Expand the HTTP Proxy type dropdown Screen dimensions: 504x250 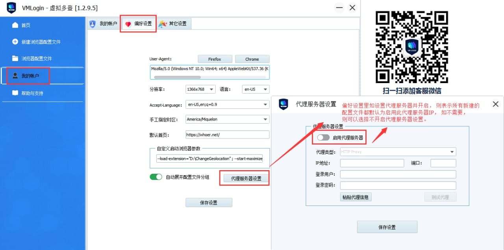(398, 152)
